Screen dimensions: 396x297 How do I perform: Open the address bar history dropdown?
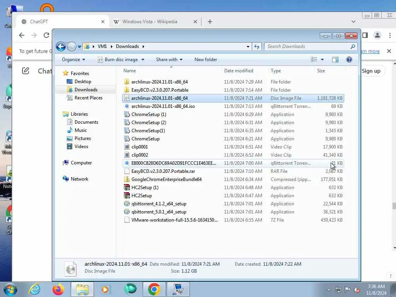coord(248,46)
